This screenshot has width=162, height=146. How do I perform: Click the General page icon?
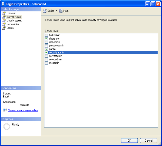point(4,13)
